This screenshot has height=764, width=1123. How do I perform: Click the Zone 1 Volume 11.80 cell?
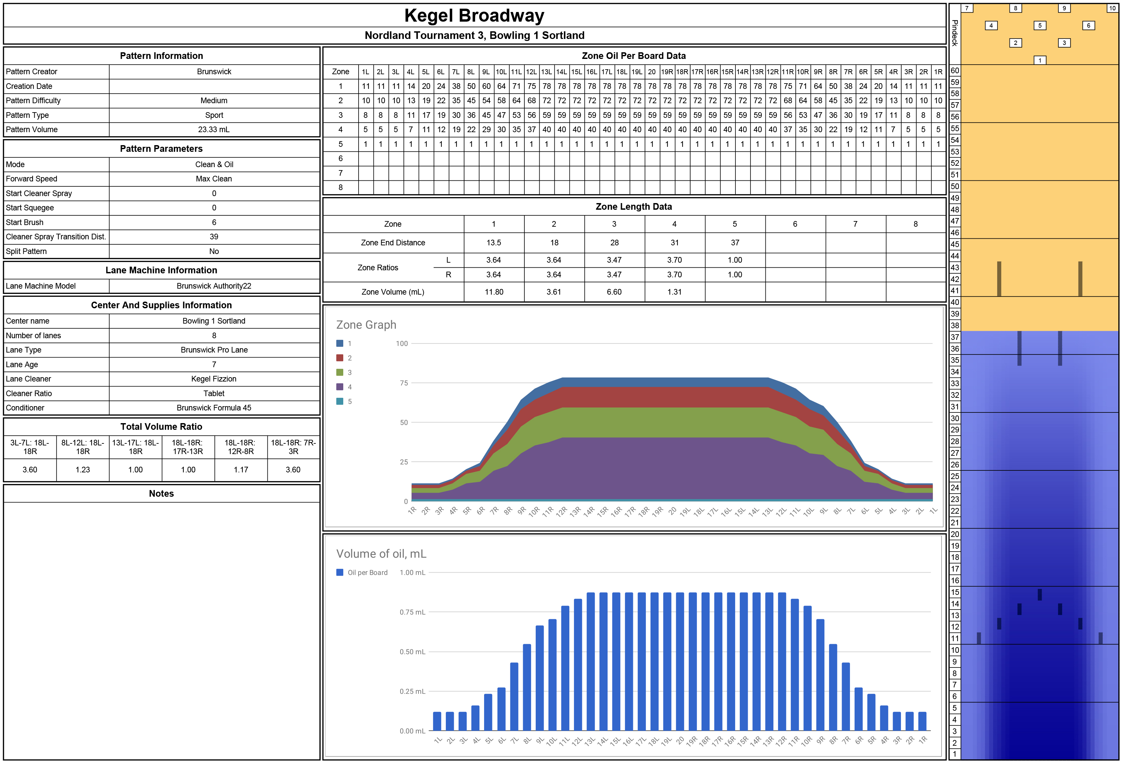494,292
